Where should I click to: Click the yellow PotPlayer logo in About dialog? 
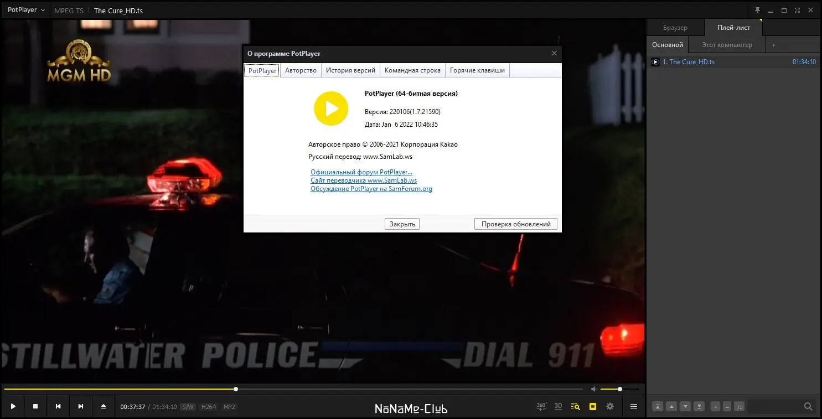(331, 108)
